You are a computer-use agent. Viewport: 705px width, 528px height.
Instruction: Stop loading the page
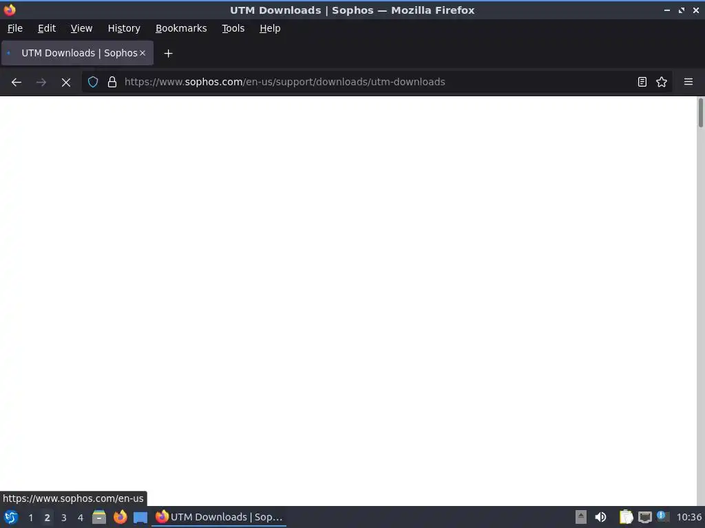[66, 82]
